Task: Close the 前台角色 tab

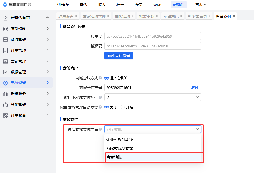Action: click(181, 16)
